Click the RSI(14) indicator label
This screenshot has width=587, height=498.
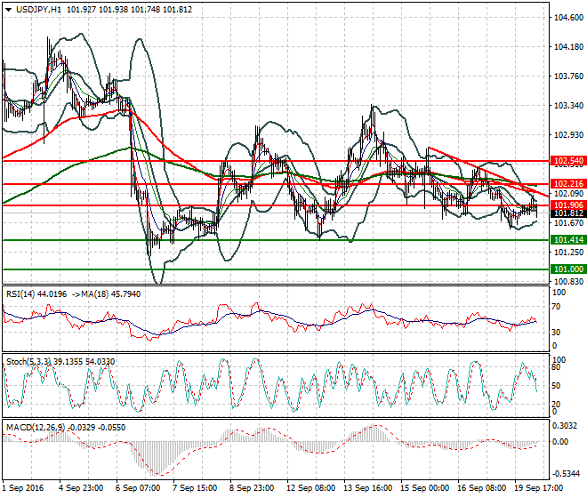tap(20, 293)
